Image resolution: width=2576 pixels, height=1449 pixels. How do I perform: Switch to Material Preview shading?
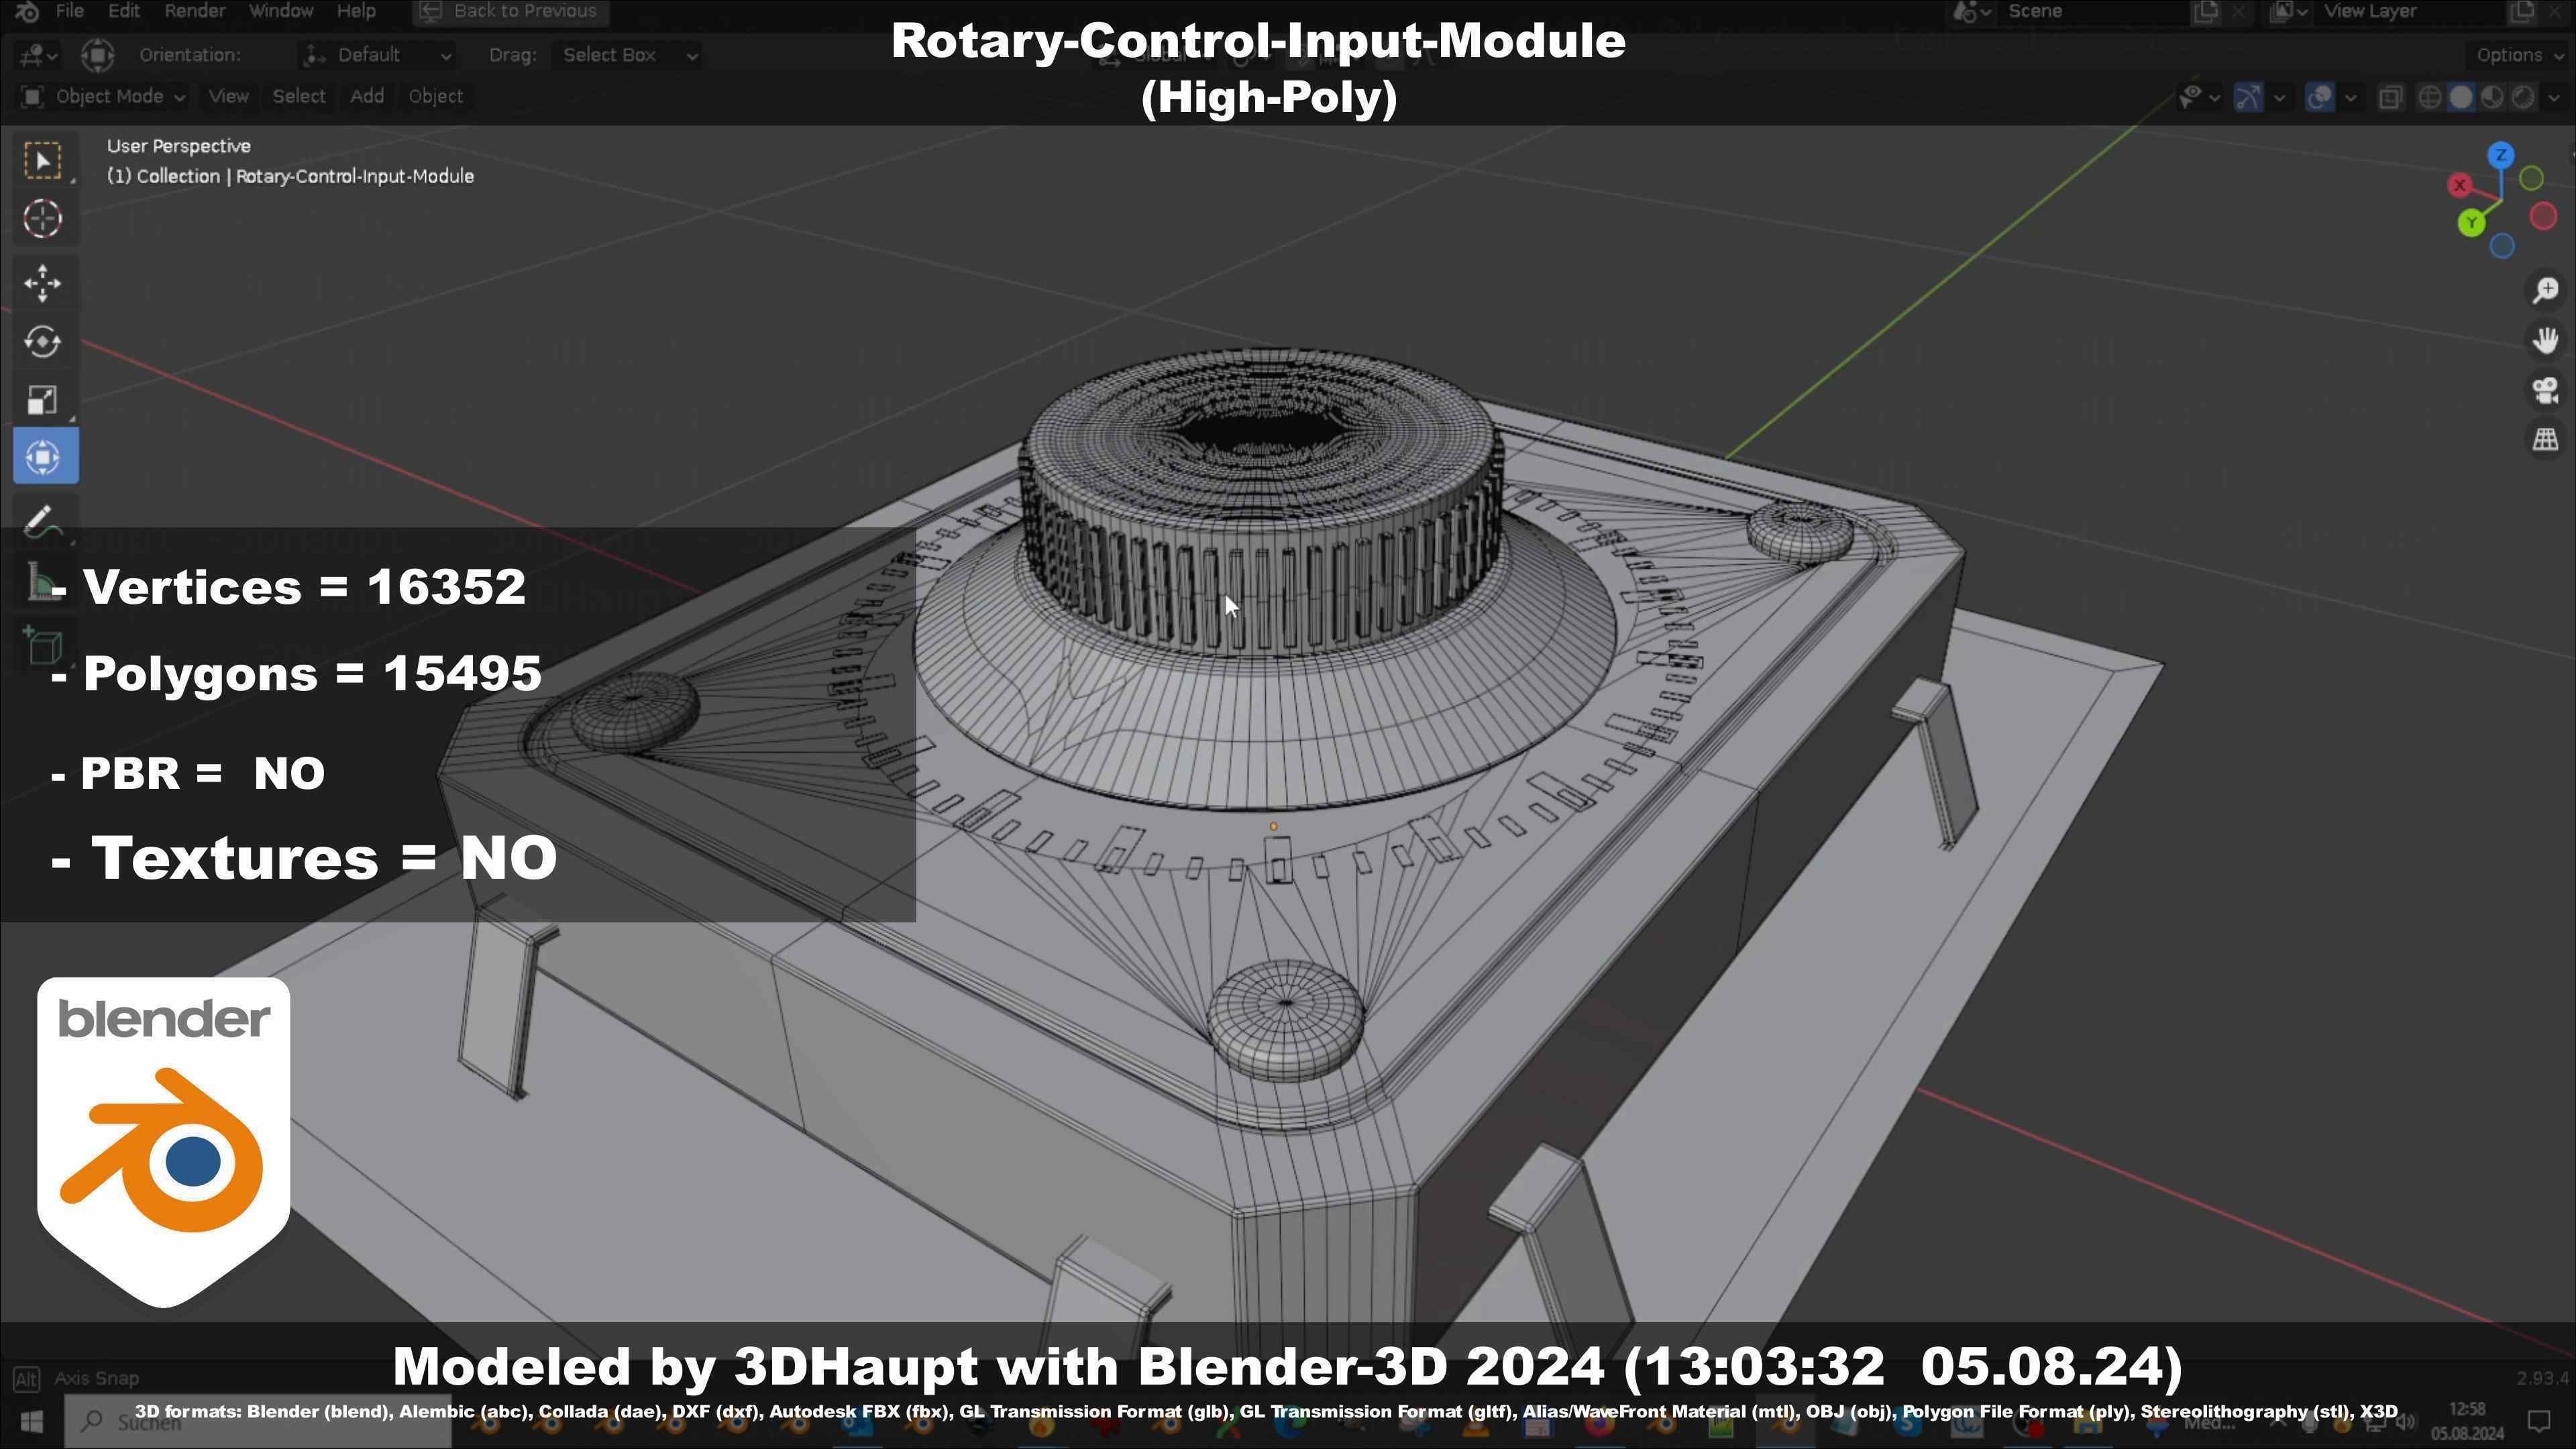[x=2492, y=97]
